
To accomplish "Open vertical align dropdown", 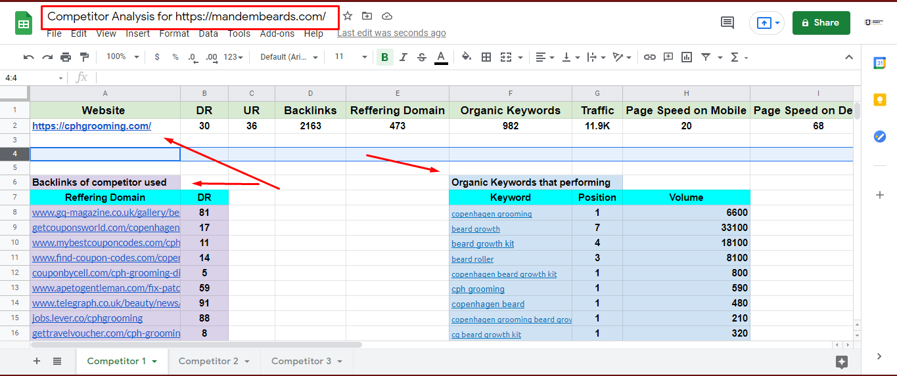I will [x=569, y=57].
